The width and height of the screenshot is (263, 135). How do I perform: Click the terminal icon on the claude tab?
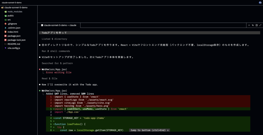(x=42, y=25)
